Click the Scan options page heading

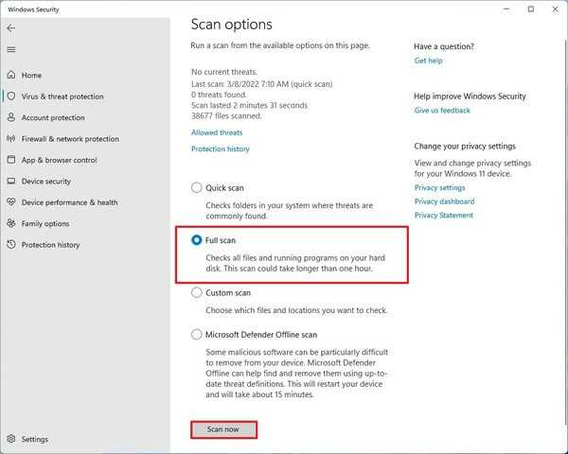[x=232, y=25]
